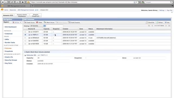Click the Settings link
Screen dimensions: 174x98
coord(162,10)
